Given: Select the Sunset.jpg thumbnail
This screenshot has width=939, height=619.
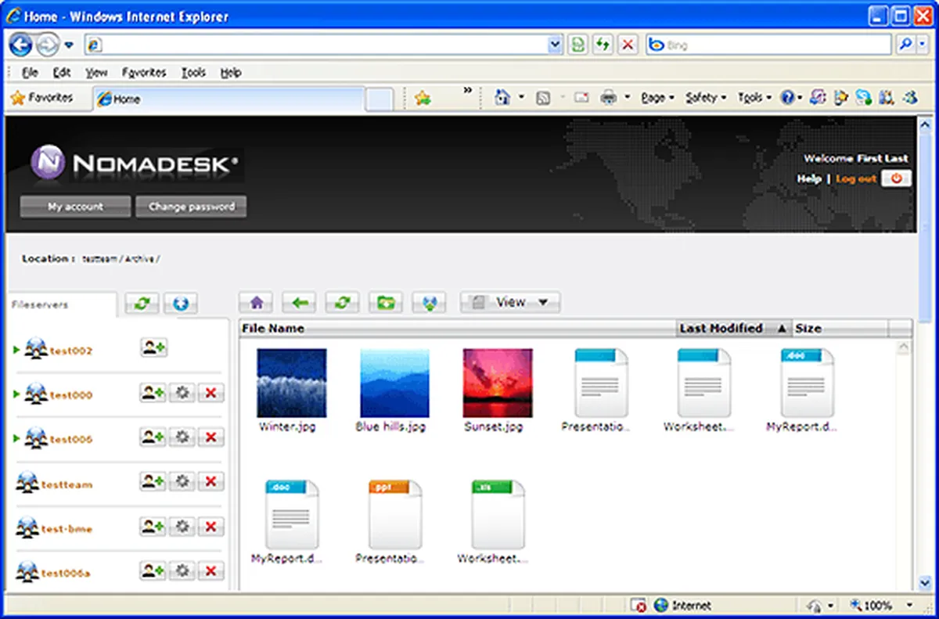Looking at the screenshot, I should 498,383.
